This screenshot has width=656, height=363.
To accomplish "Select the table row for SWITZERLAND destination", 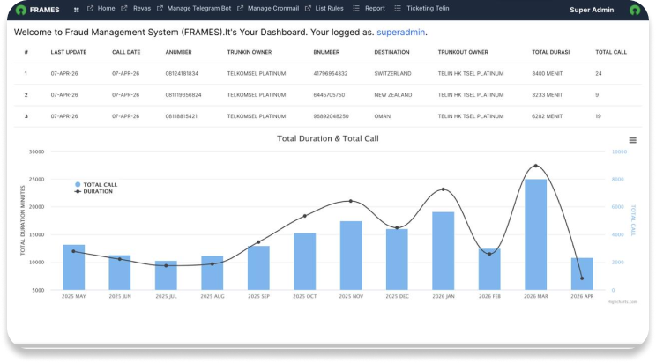I will click(x=328, y=73).
